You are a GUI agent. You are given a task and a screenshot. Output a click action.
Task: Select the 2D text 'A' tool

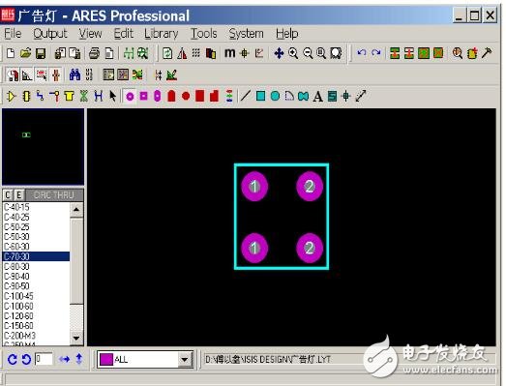click(318, 96)
